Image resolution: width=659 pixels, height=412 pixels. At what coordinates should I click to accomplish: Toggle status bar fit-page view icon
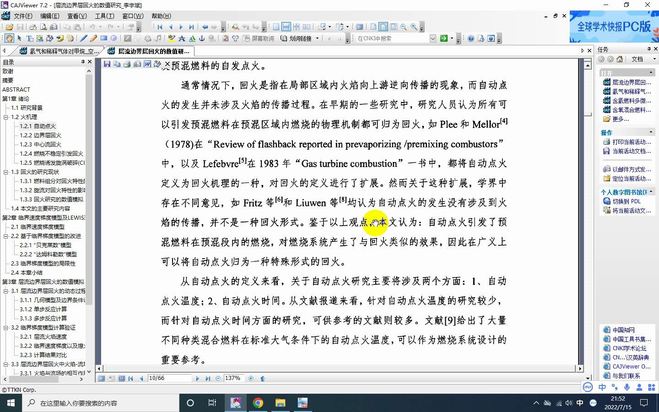(x=102, y=378)
